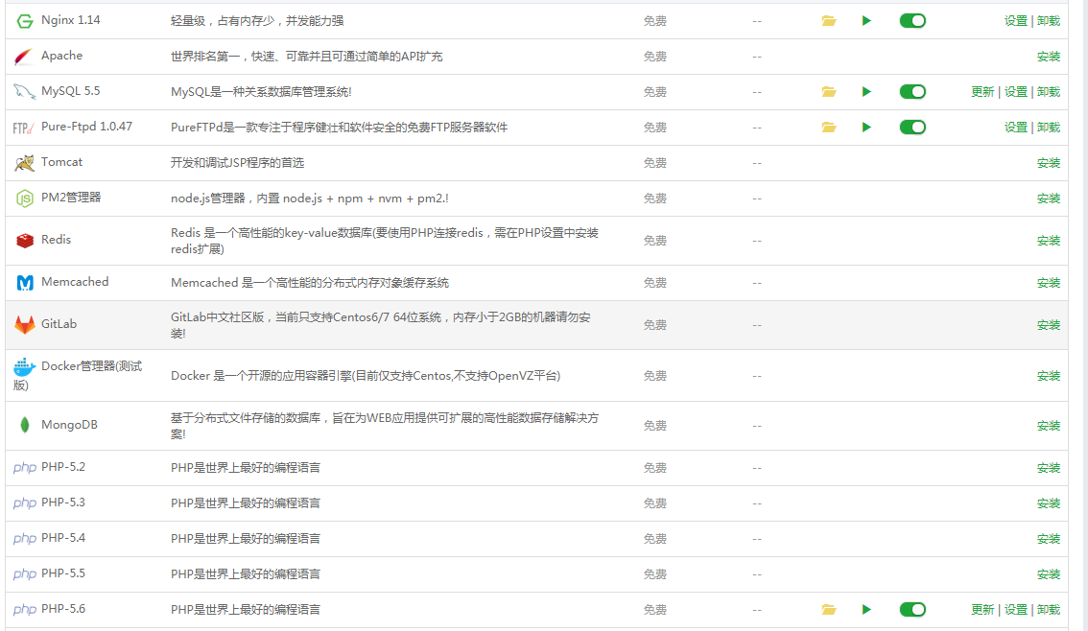
Task: Click the Docker管理器(测试版) name text
Action: pyautogui.click(x=78, y=375)
